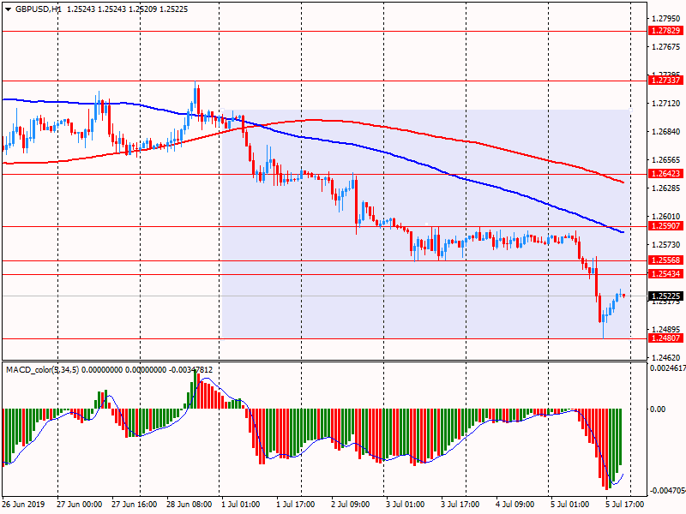Select the GBPUSD,H1 chart title text
Screen dimensions: 686x514
(38, 9)
